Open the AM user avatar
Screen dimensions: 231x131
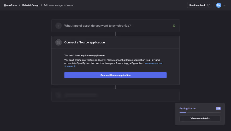[218, 5]
